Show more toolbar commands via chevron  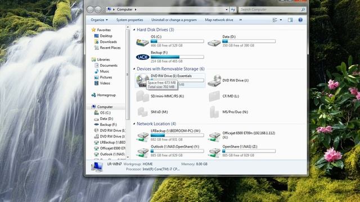241,20
